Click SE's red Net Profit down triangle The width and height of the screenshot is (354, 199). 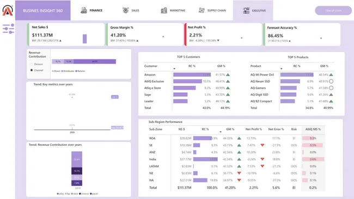263,145
